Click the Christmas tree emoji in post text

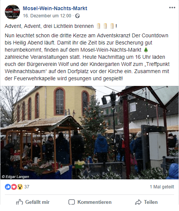pyautogui.click(x=146, y=50)
